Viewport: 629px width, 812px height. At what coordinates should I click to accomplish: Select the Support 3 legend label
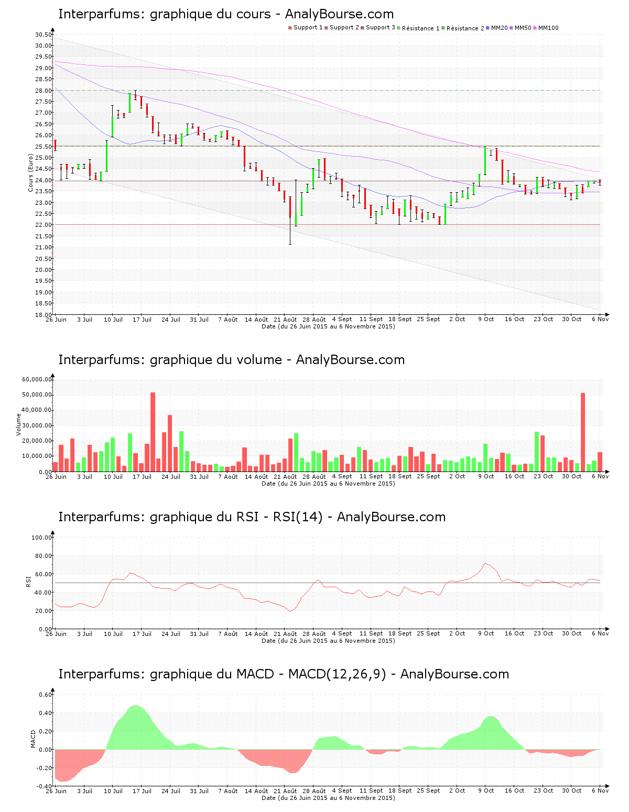(x=381, y=28)
